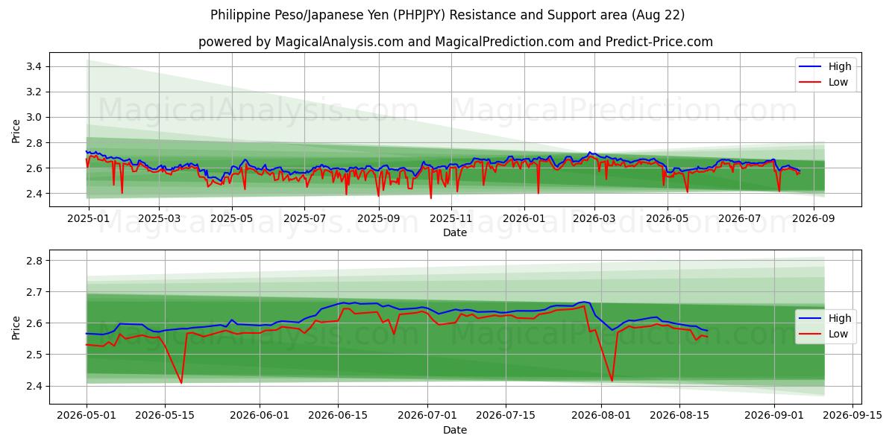
Task: Click the bottom chart y-axis value '2.6'
Action: pos(34,323)
